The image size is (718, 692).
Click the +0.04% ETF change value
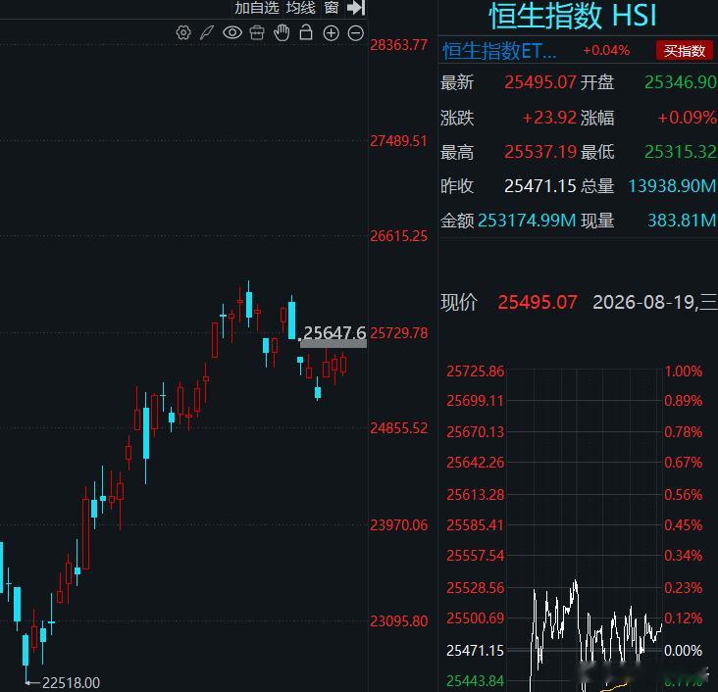[x=606, y=50]
